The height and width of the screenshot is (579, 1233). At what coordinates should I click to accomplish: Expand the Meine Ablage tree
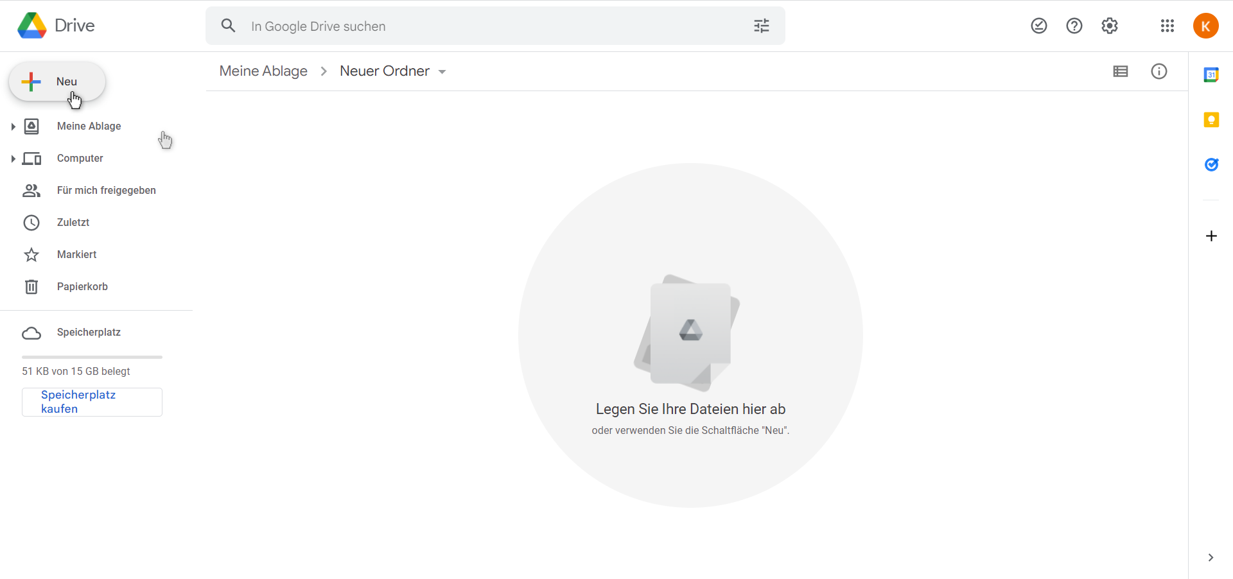pyautogui.click(x=13, y=126)
